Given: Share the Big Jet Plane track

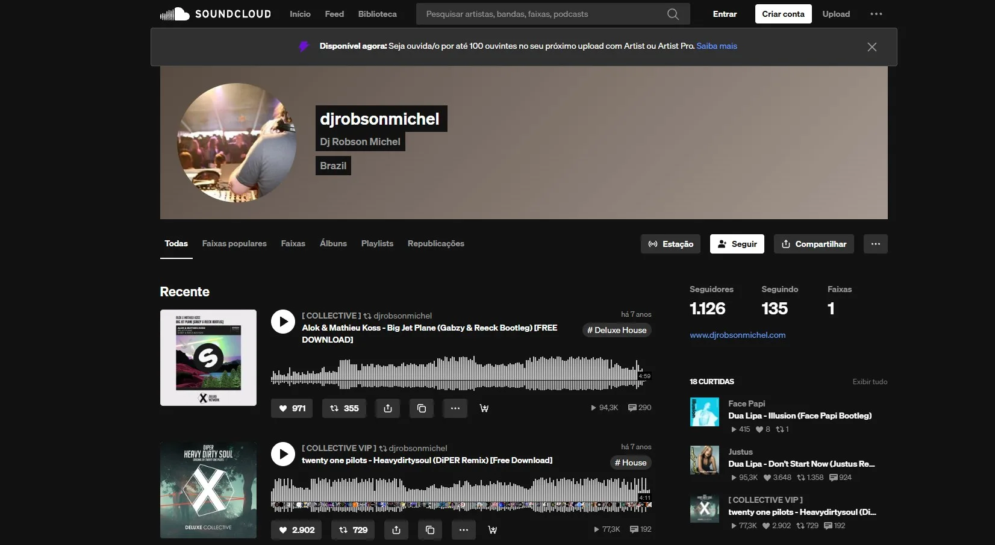Looking at the screenshot, I should tap(388, 408).
